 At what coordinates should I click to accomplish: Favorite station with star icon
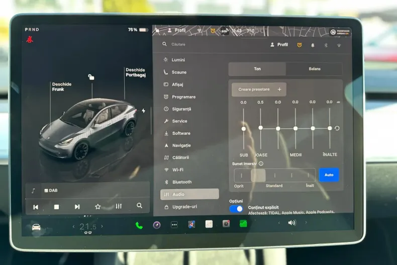click(x=97, y=207)
